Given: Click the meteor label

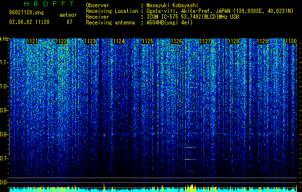Looking at the screenshot, I should point(68,15).
